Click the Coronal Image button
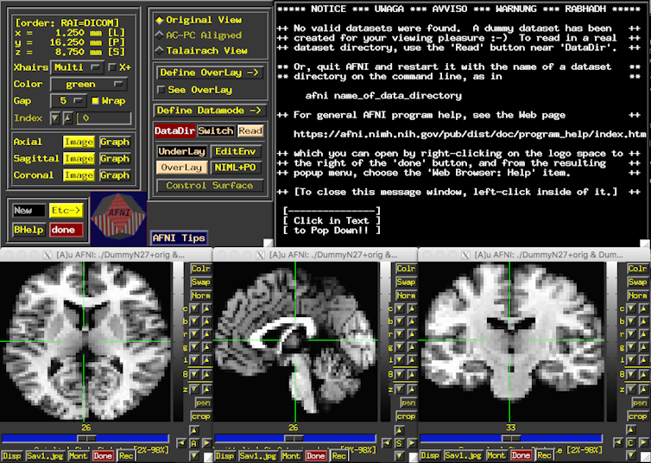The image size is (651, 463). point(79,175)
